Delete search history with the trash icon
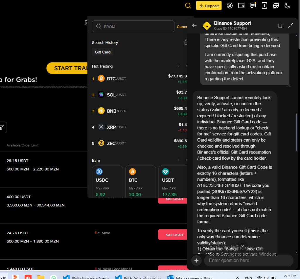This screenshot has width=300, height=279. coord(185,42)
